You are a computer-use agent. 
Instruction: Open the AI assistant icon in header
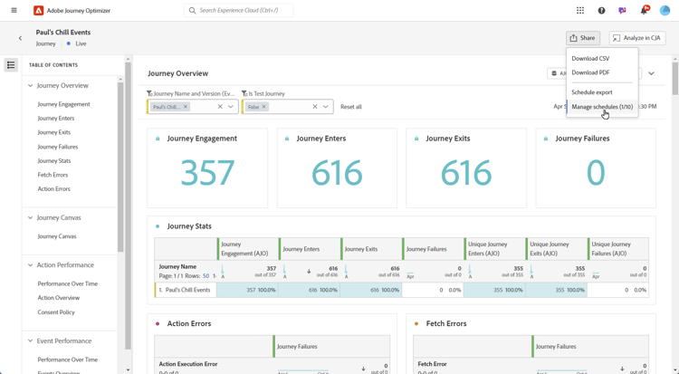pos(622,10)
